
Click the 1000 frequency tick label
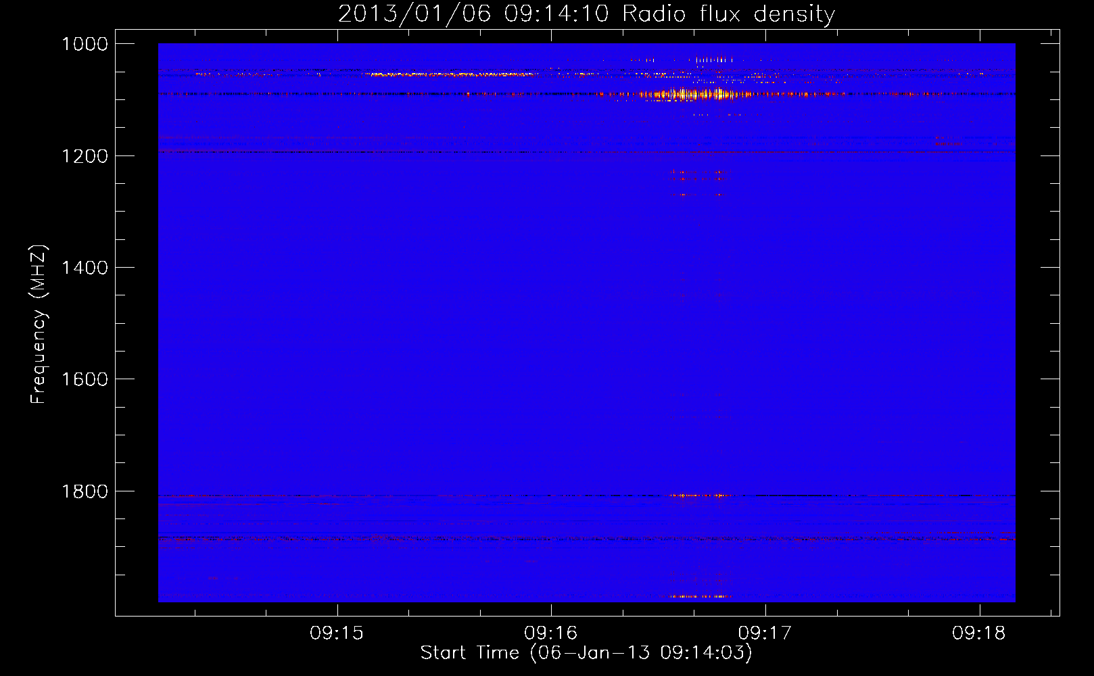coord(85,44)
